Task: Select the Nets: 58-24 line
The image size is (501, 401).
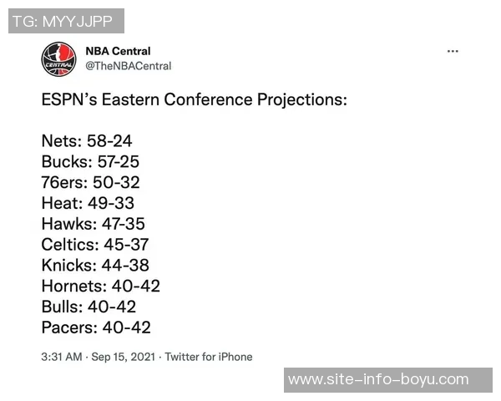Action: coord(87,141)
